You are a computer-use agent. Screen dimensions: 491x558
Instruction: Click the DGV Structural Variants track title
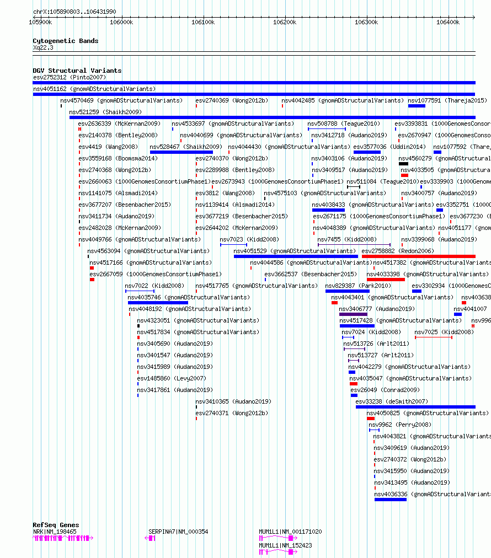click(x=77, y=71)
